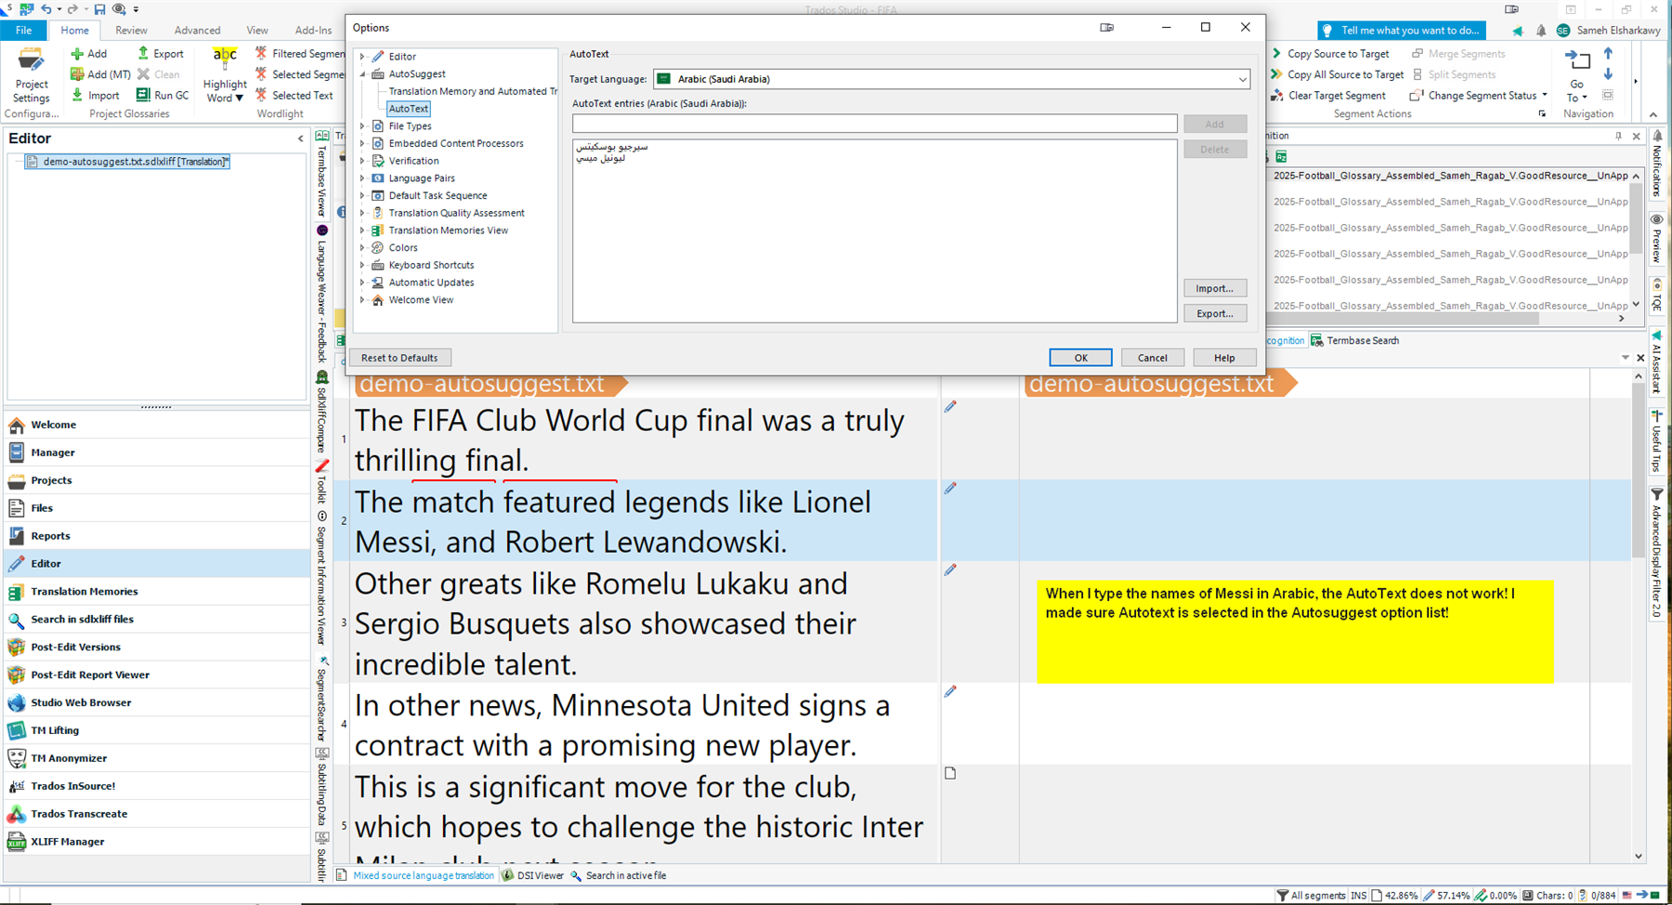Expand the File Types tree node
1672x905 pixels.
click(x=362, y=126)
